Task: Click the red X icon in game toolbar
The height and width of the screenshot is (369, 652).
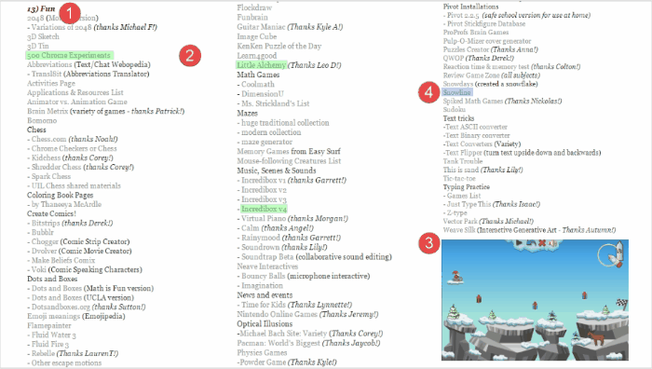Action: point(542,242)
